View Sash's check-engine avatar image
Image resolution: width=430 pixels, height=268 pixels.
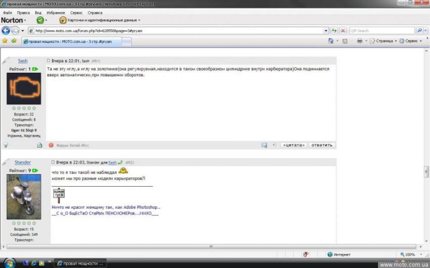click(x=24, y=88)
